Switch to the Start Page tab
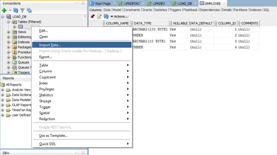 tap(102, 3)
